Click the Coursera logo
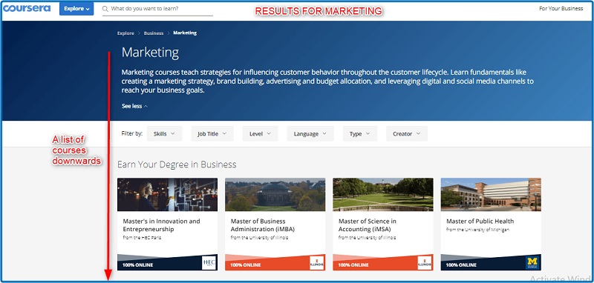This screenshot has height=283, width=594. click(27, 8)
